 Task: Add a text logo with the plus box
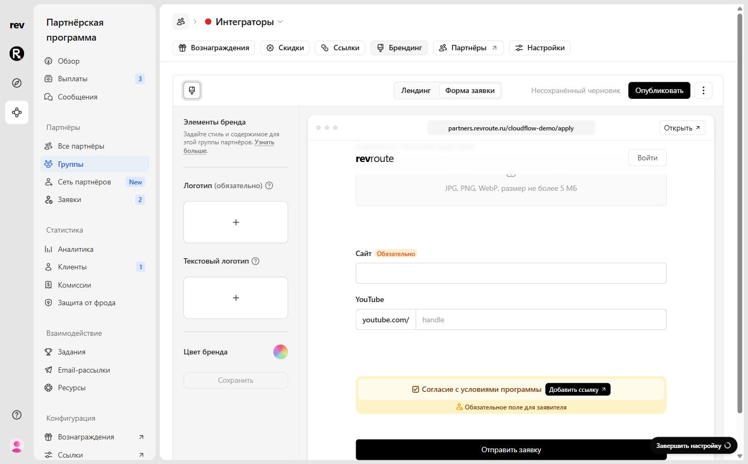tap(236, 298)
